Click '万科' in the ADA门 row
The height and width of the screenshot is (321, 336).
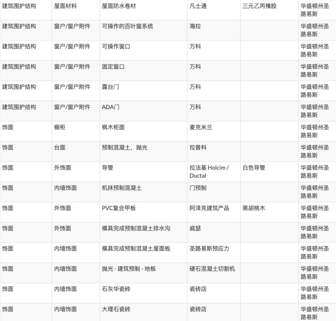(195, 107)
